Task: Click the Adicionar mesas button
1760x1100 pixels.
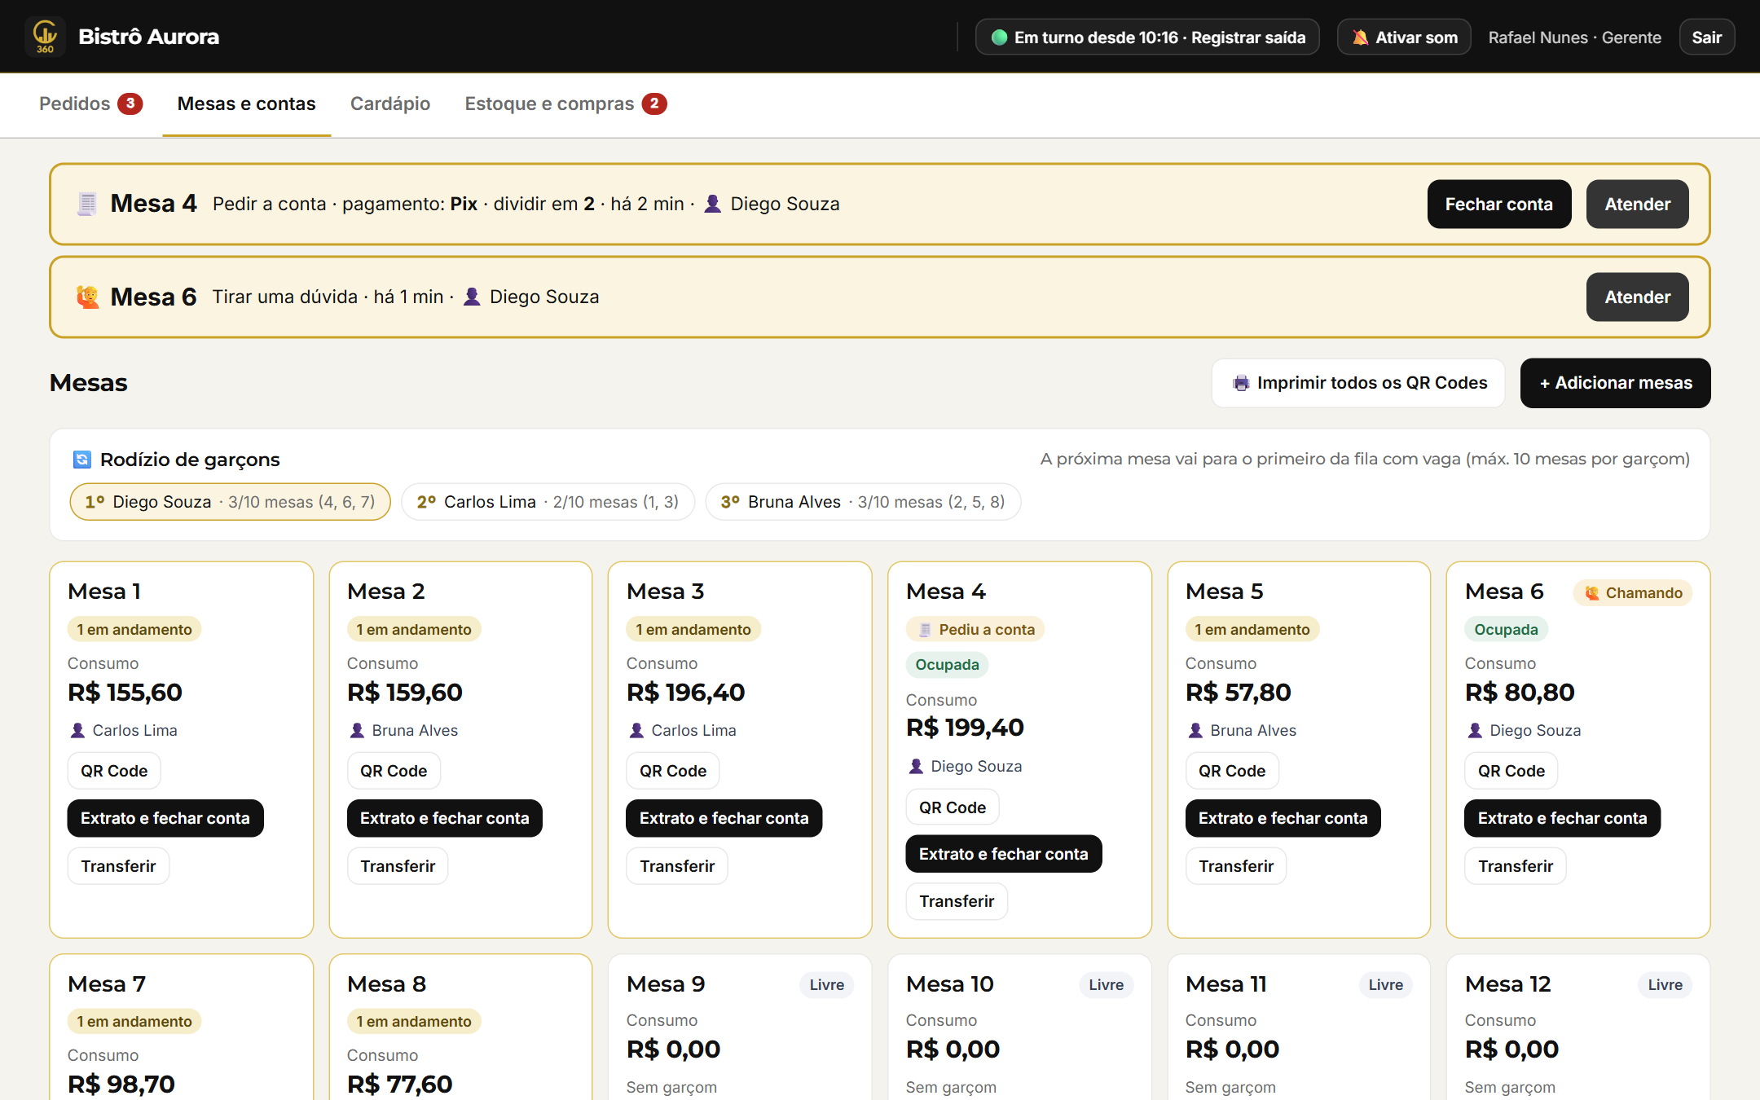Action: (1615, 383)
